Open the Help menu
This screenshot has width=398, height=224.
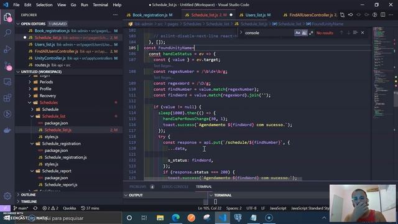click(x=117, y=5)
